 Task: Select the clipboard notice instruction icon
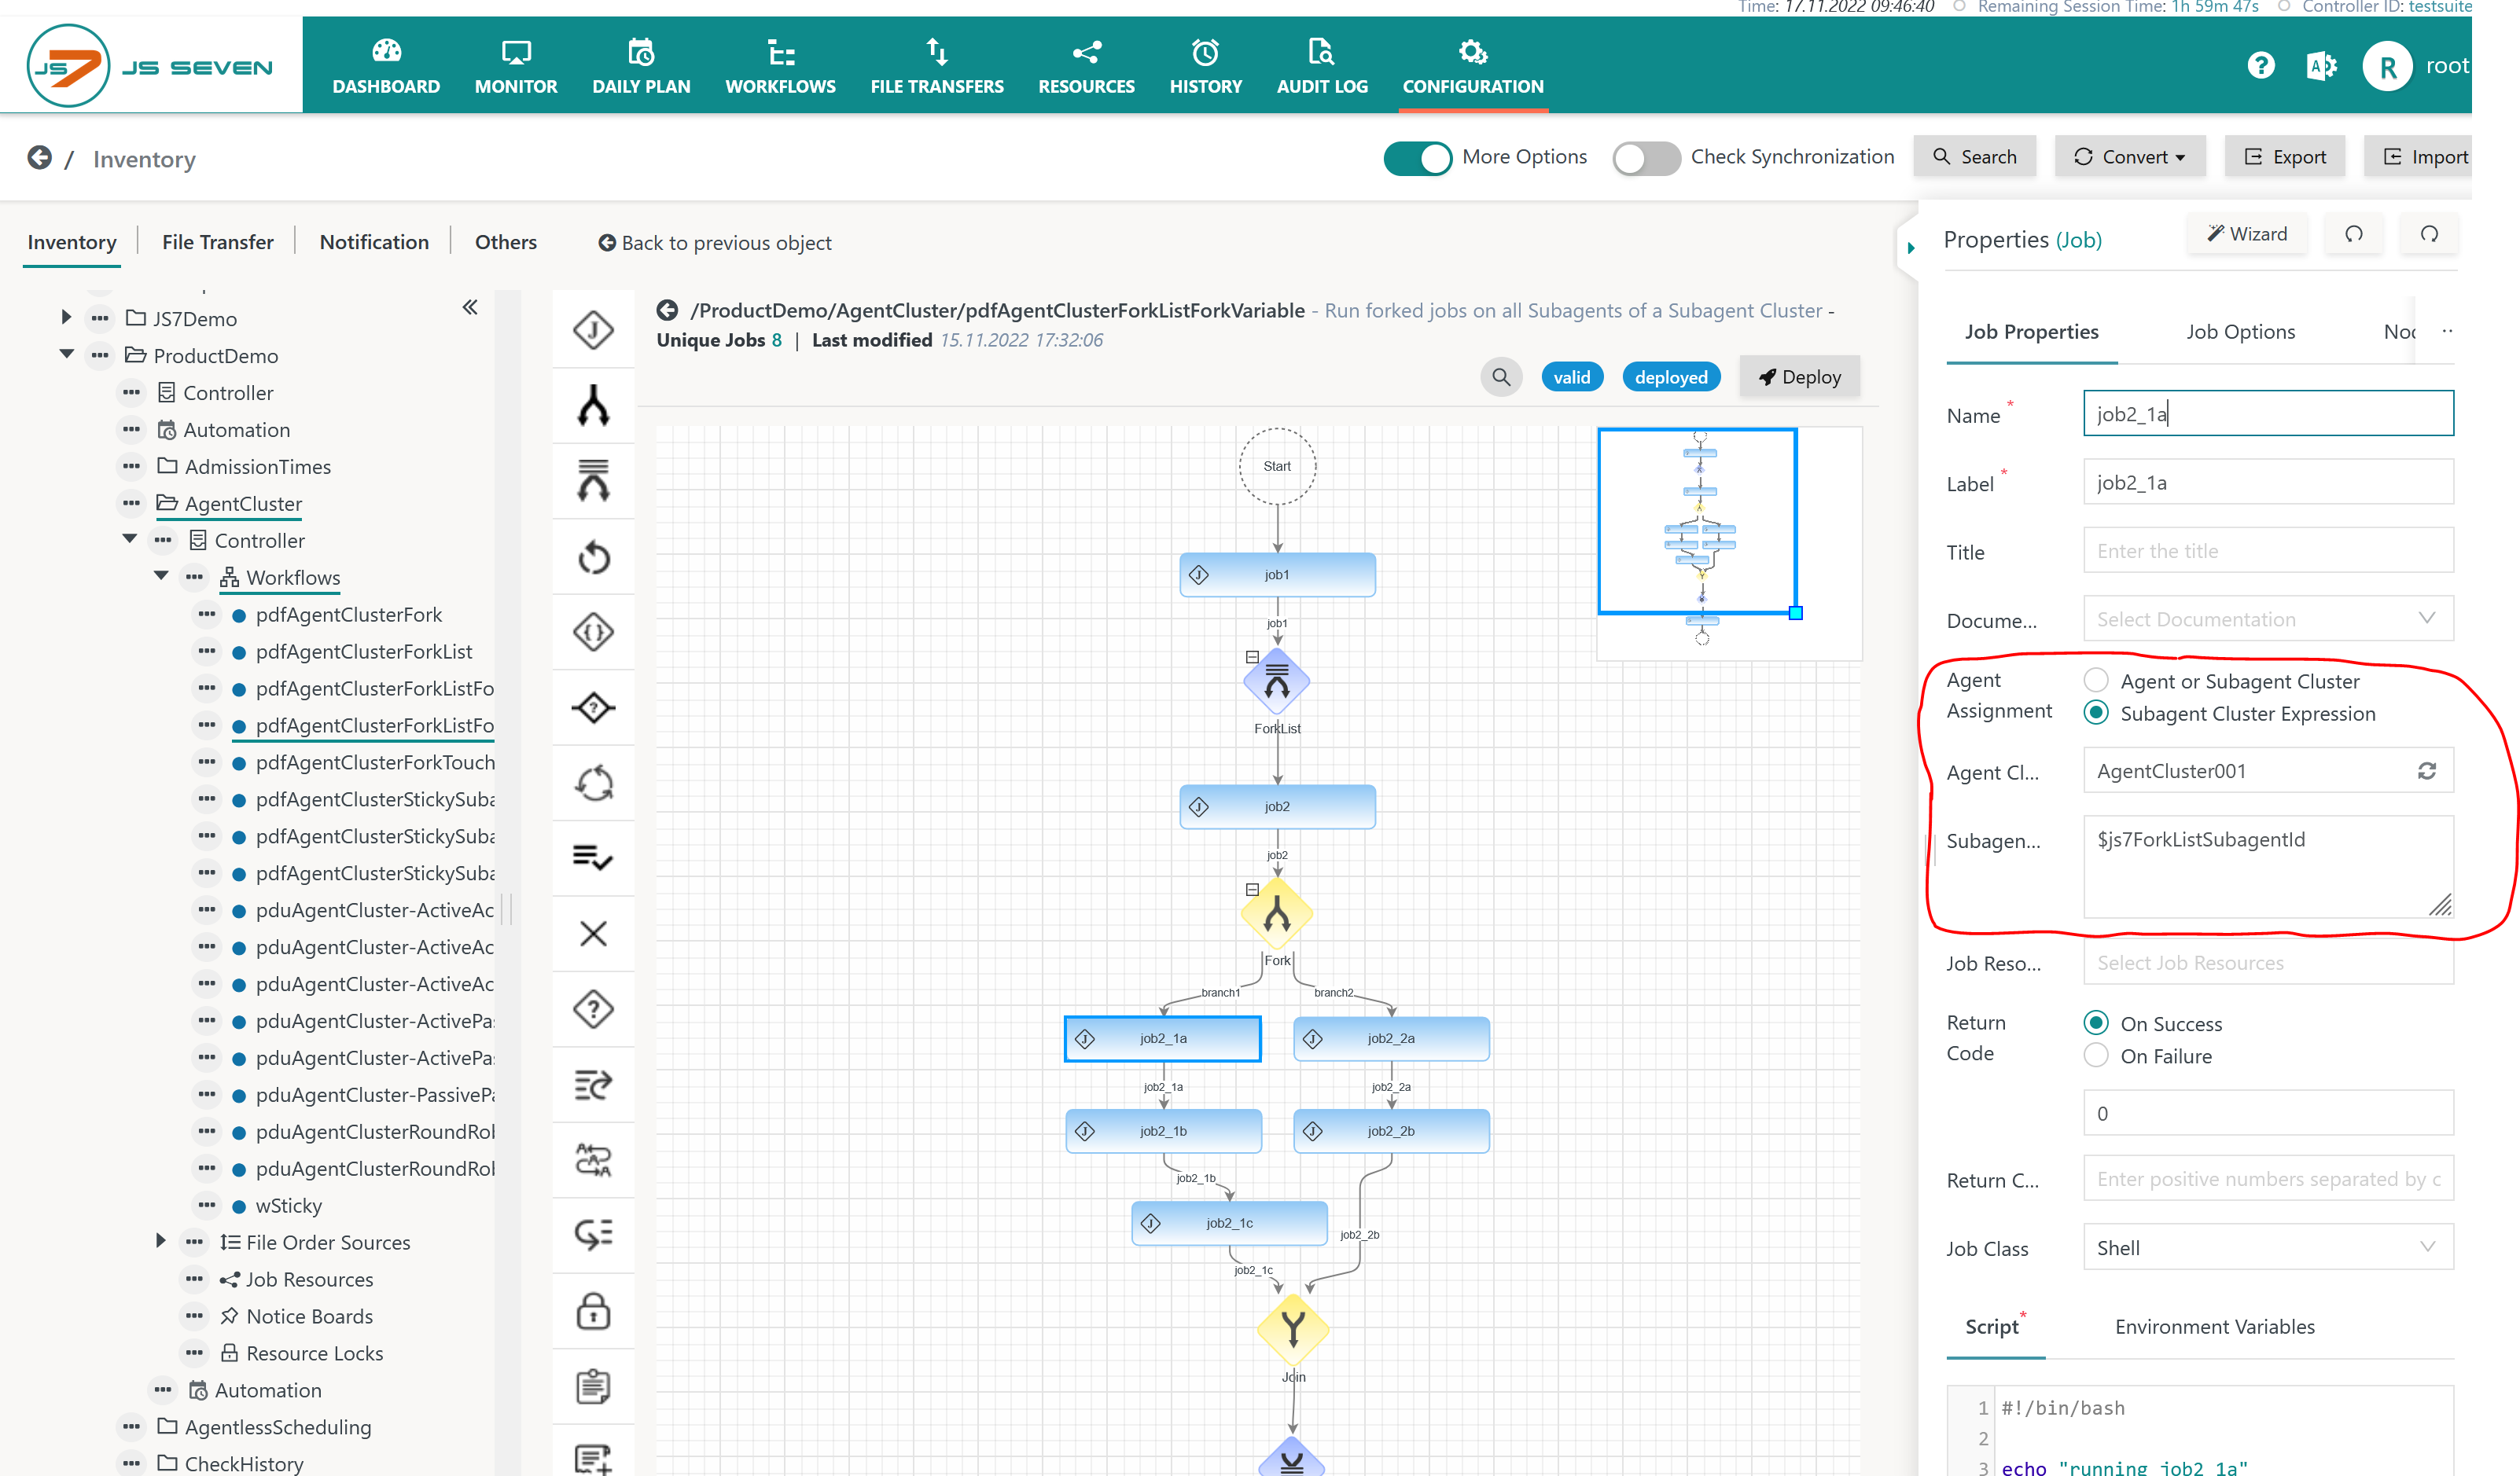tap(593, 1386)
